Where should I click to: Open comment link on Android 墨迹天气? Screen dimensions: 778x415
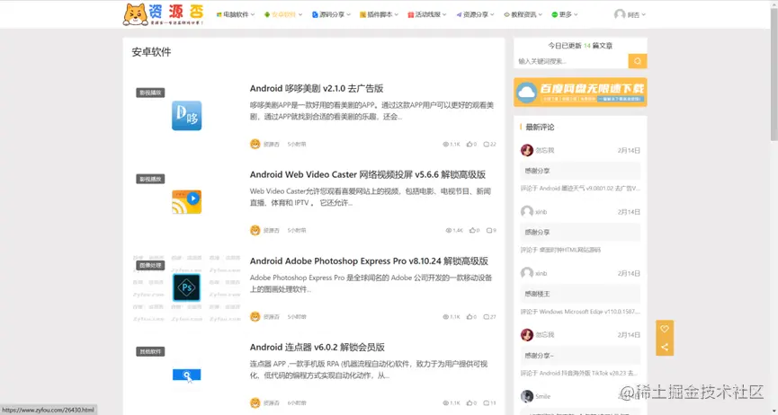pos(580,189)
